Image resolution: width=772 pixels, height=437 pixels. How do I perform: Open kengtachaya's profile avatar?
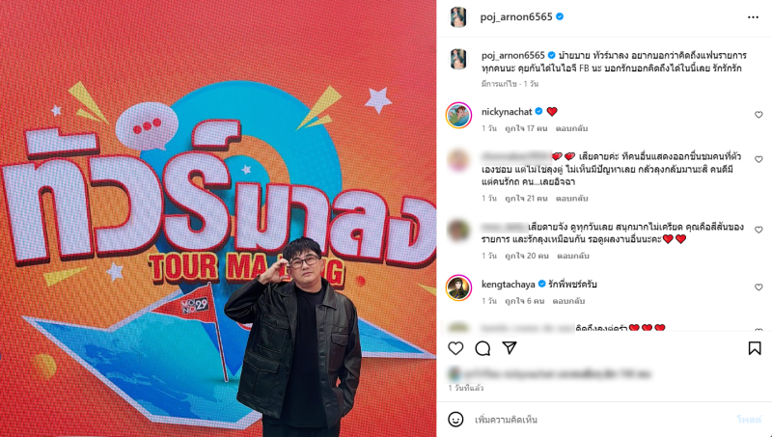(459, 287)
